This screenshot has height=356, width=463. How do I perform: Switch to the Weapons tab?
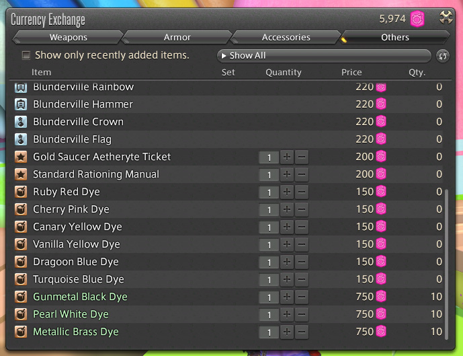point(69,37)
